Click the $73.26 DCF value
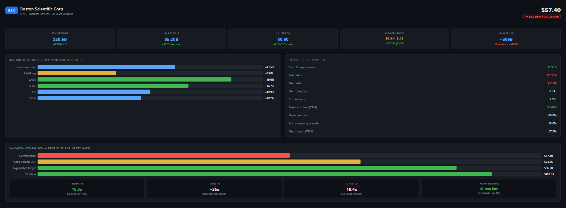This screenshot has height=208, width=566. coord(548,162)
